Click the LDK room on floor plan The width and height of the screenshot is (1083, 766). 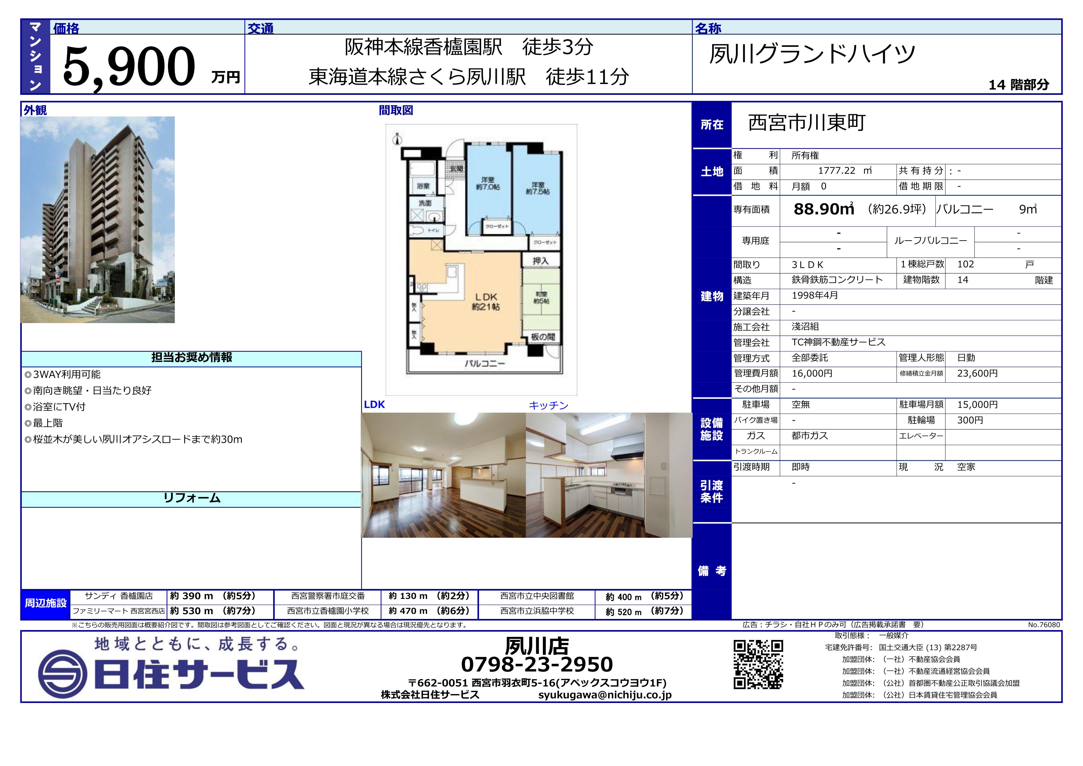pyautogui.click(x=486, y=302)
